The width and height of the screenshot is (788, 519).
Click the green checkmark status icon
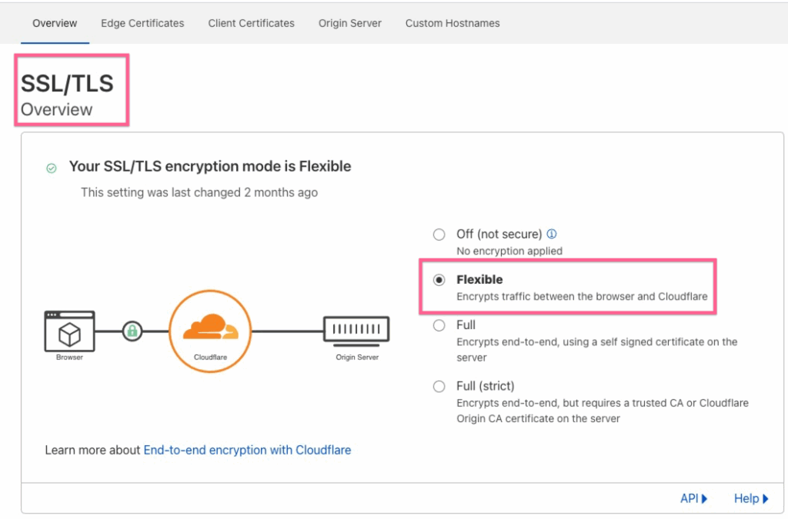tap(52, 168)
